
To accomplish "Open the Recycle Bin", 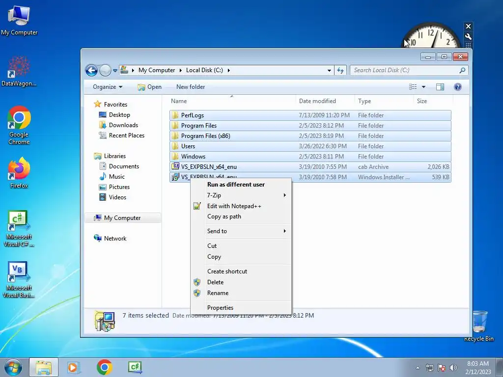I will click(479, 326).
